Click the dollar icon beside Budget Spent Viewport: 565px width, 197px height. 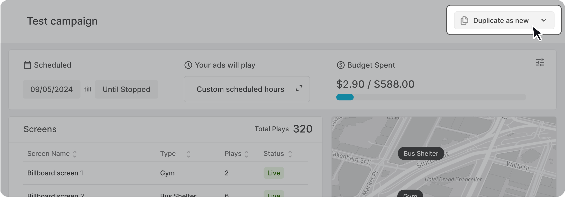pos(341,65)
